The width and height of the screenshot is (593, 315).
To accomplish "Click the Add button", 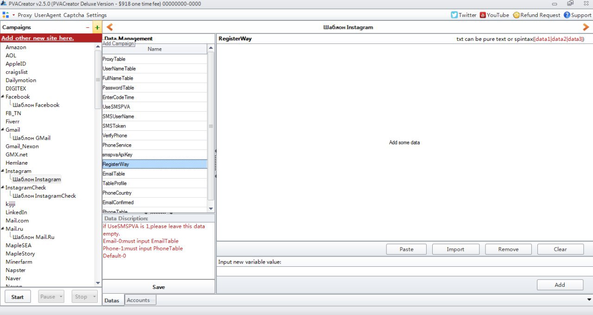I will [560, 285].
